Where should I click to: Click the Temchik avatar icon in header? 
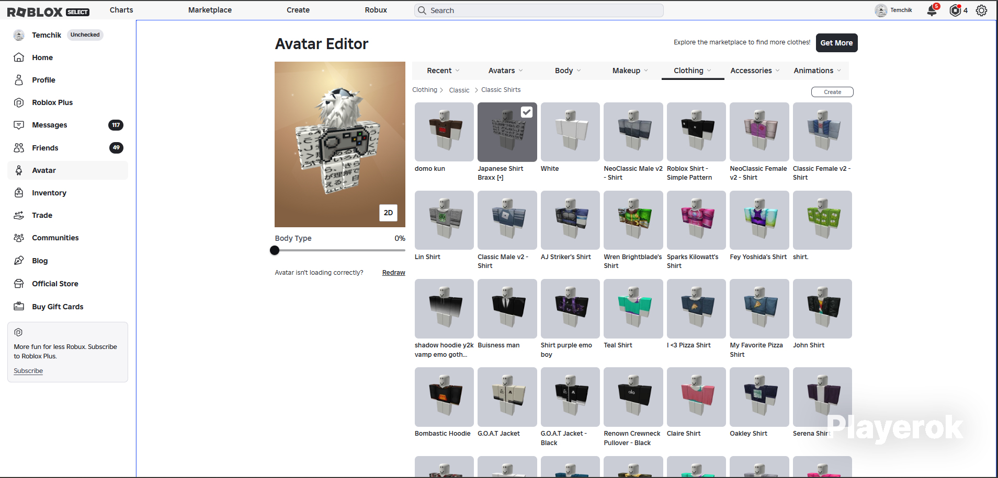tap(881, 10)
